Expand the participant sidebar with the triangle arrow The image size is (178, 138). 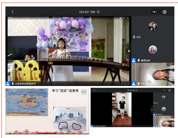(129, 51)
